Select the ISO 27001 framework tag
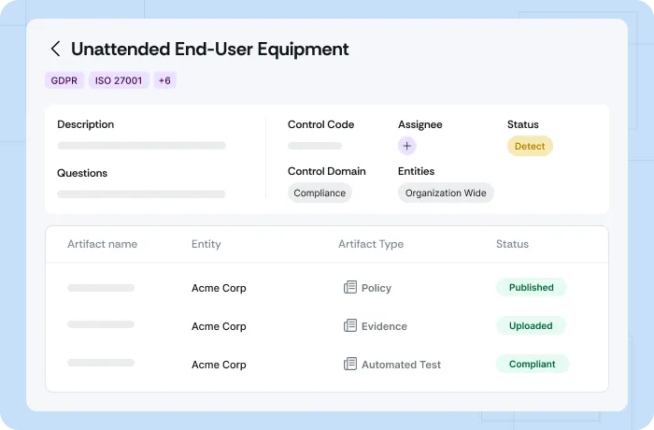Screen dimensions: 654x430 click(119, 80)
